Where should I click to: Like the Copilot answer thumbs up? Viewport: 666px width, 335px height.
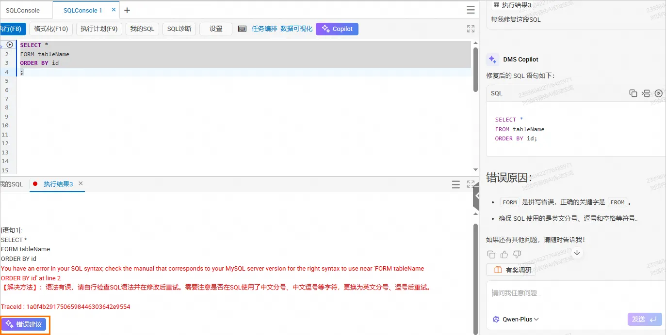point(504,254)
